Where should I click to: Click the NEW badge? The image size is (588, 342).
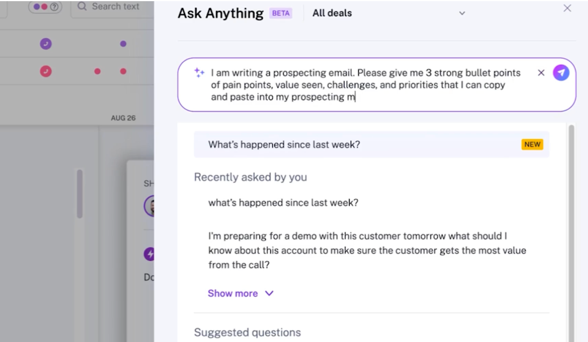click(532, 144)
